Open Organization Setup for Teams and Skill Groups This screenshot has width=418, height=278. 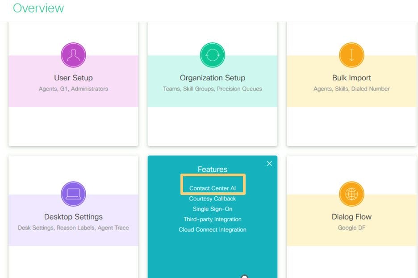(x=213, y=83)
